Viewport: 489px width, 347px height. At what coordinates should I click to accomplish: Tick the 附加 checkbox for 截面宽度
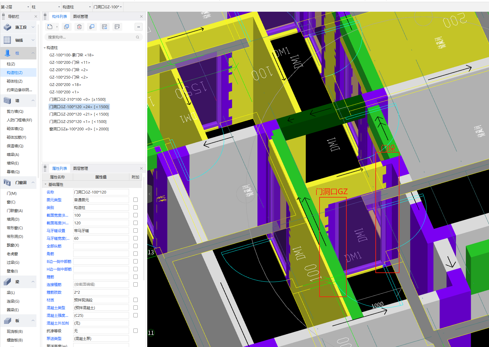tap(136, 215)
